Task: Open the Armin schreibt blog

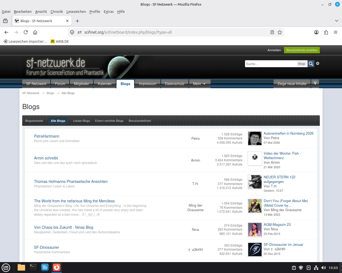Action: 46,158
